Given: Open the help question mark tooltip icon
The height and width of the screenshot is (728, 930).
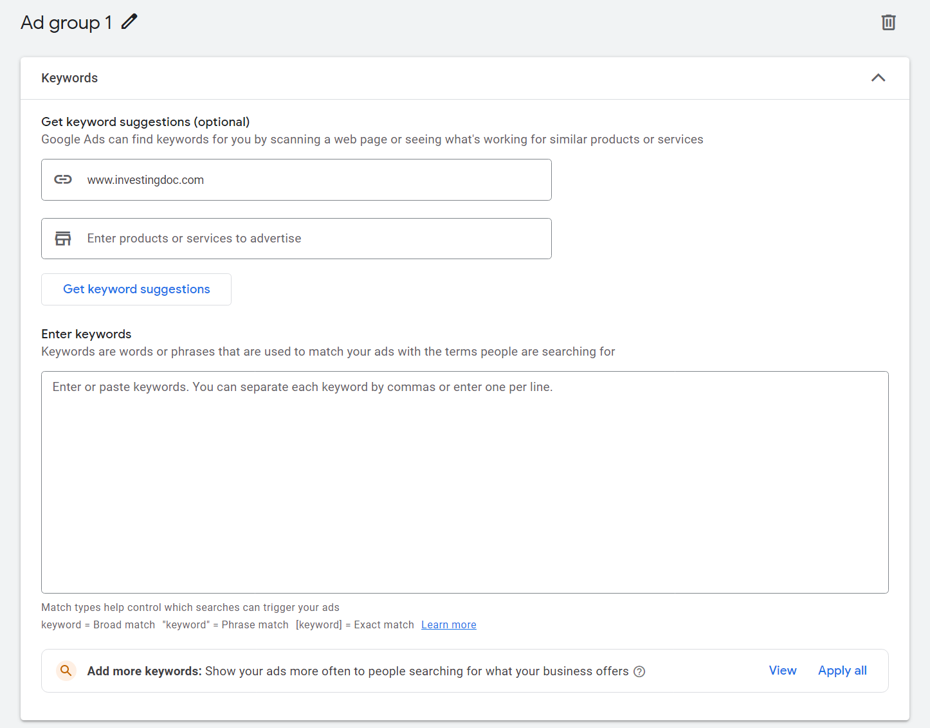Looking at the screenshot, I should point(639,671).
